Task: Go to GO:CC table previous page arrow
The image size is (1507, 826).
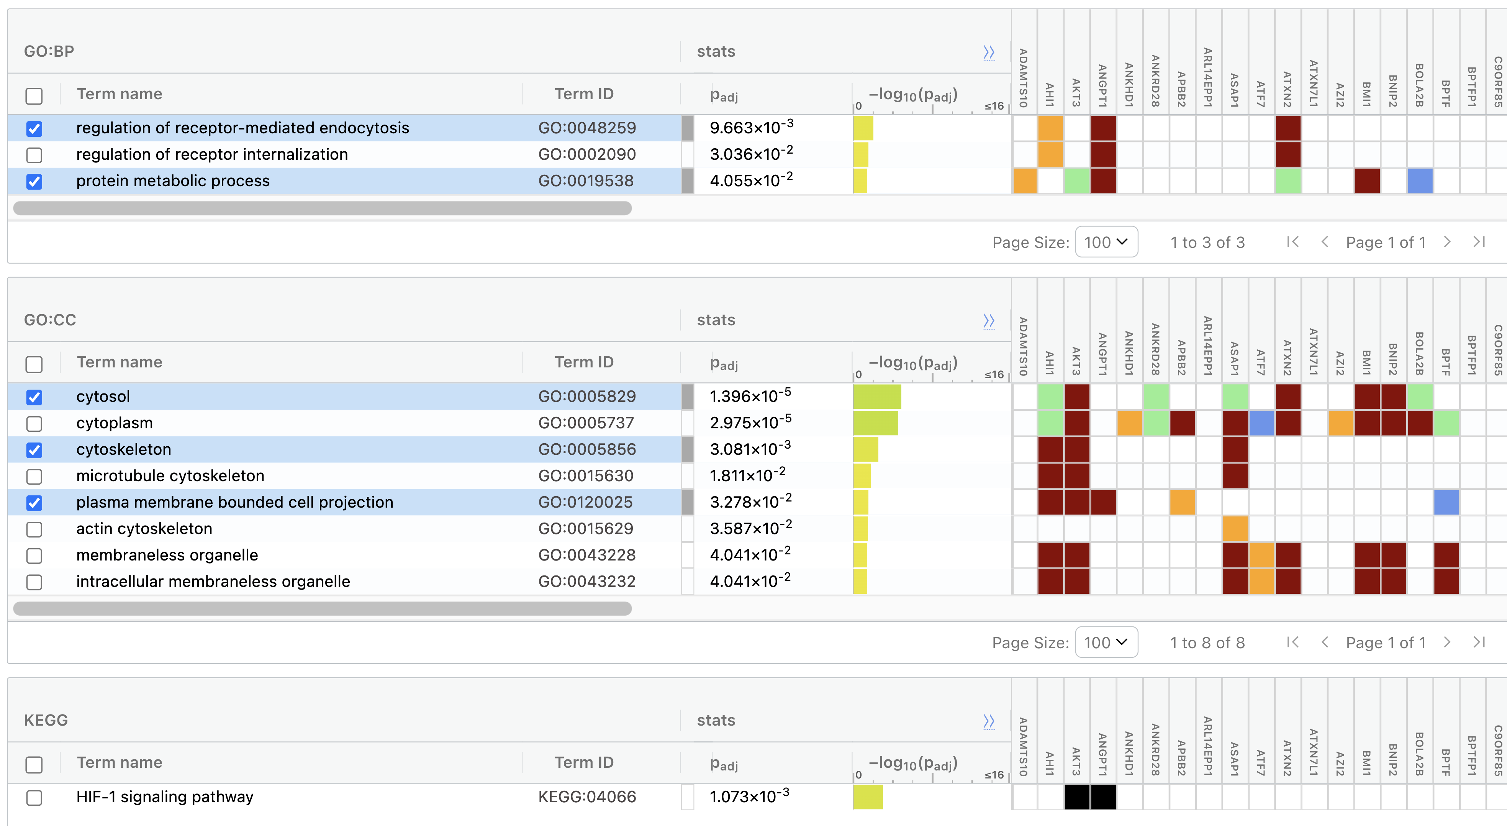Action: (x=1325, y=642)
